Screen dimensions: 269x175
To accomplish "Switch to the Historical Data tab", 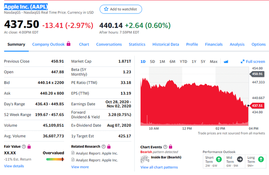I will 166,44.
